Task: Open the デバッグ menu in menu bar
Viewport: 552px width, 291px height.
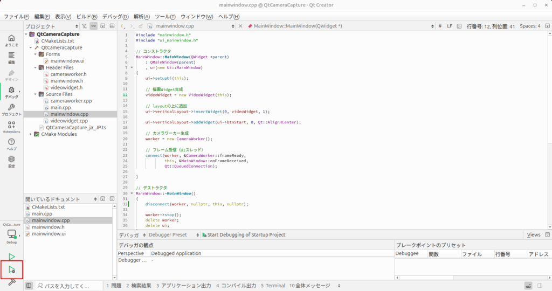Action: (114, 17)
